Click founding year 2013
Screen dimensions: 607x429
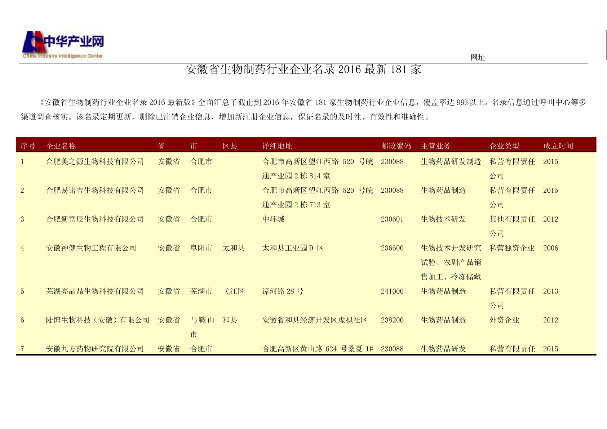click(x=550, y=291)
